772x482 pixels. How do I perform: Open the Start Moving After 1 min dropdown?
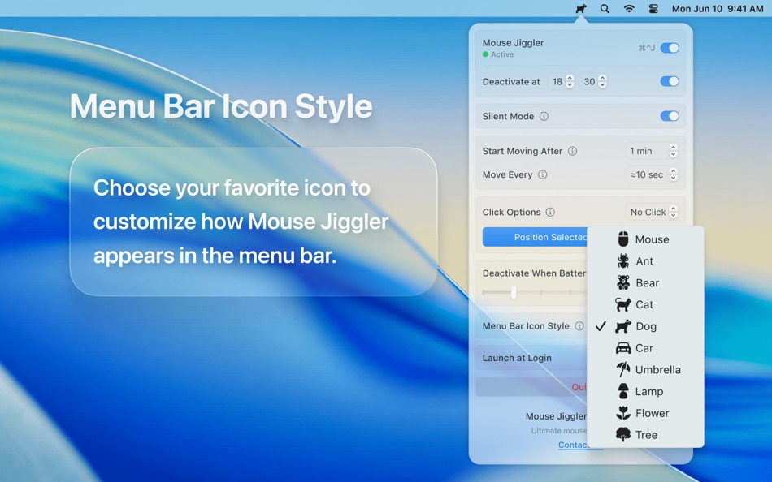coord(652,151)
